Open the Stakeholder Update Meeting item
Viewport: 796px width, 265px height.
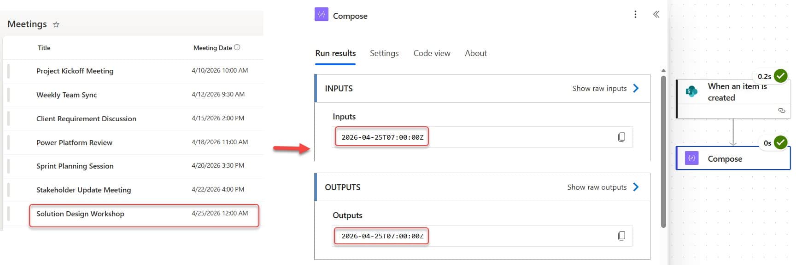tap(83, 190)
